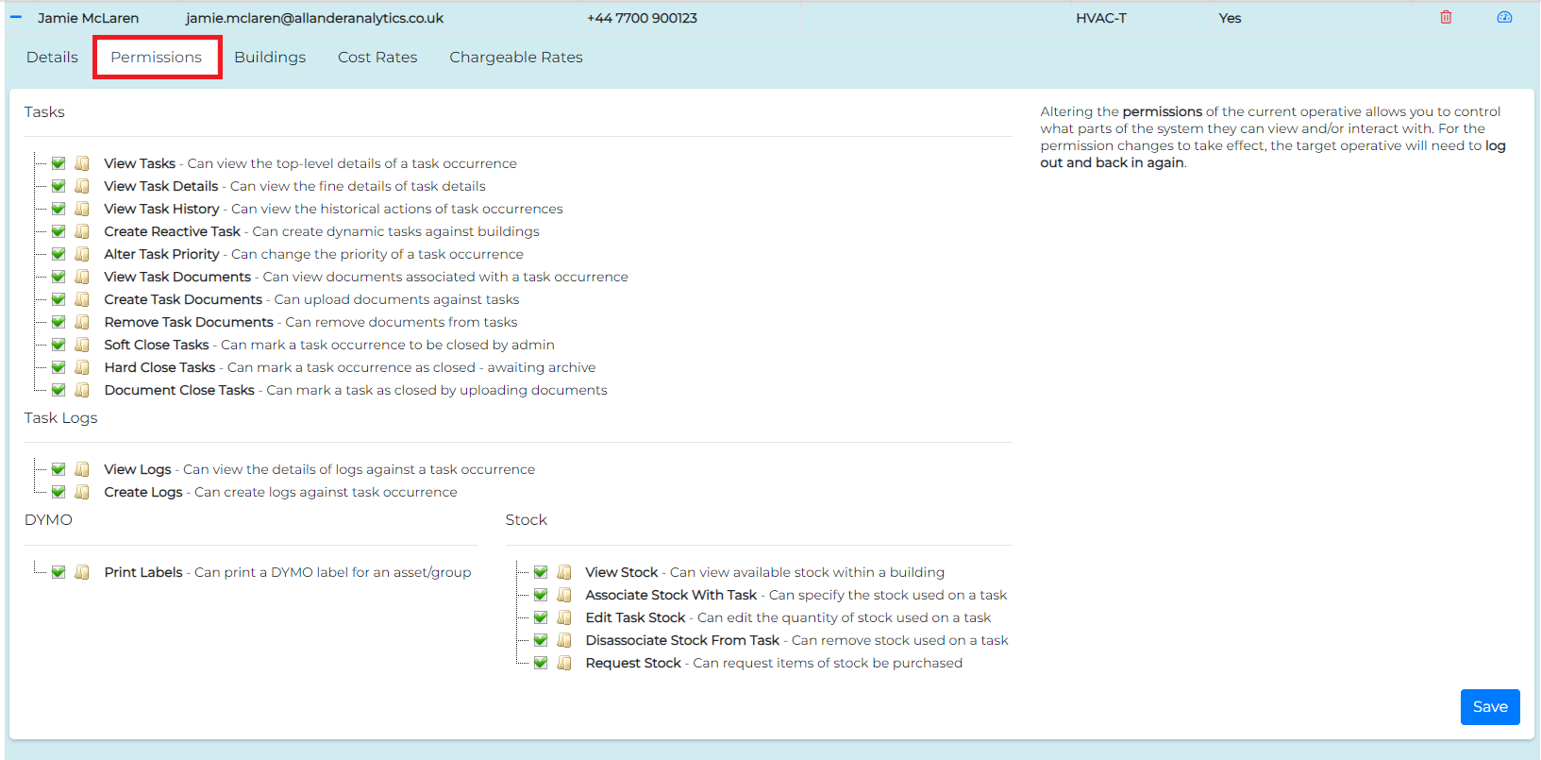Viewport: 1541px width, 760px height.
Task: Open the Cost Rates tab
Action: (x=377, y=58)
